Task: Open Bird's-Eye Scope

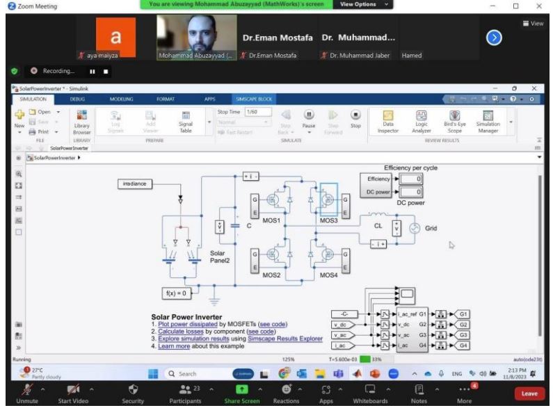Action: [x=454, y=118]
